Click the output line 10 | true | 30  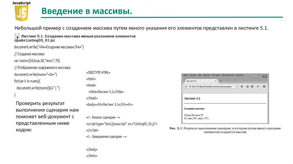pos(196,119)
